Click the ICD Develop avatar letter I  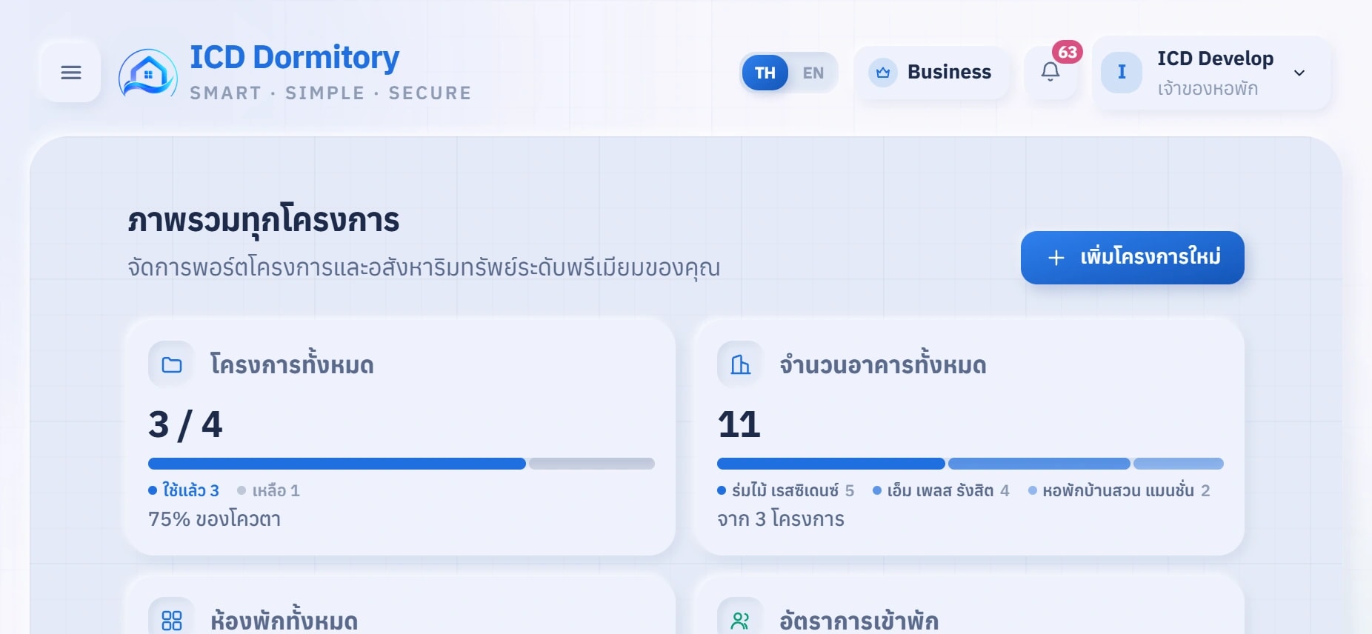point(1122,73)
